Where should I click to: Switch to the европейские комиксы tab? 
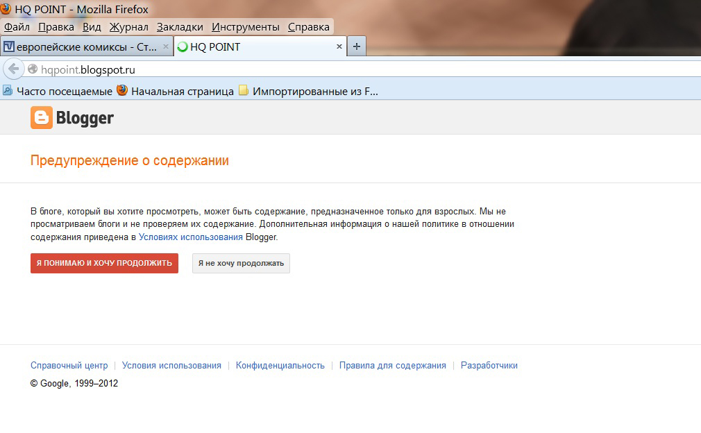pyautogui.click(x=87, y=46)
